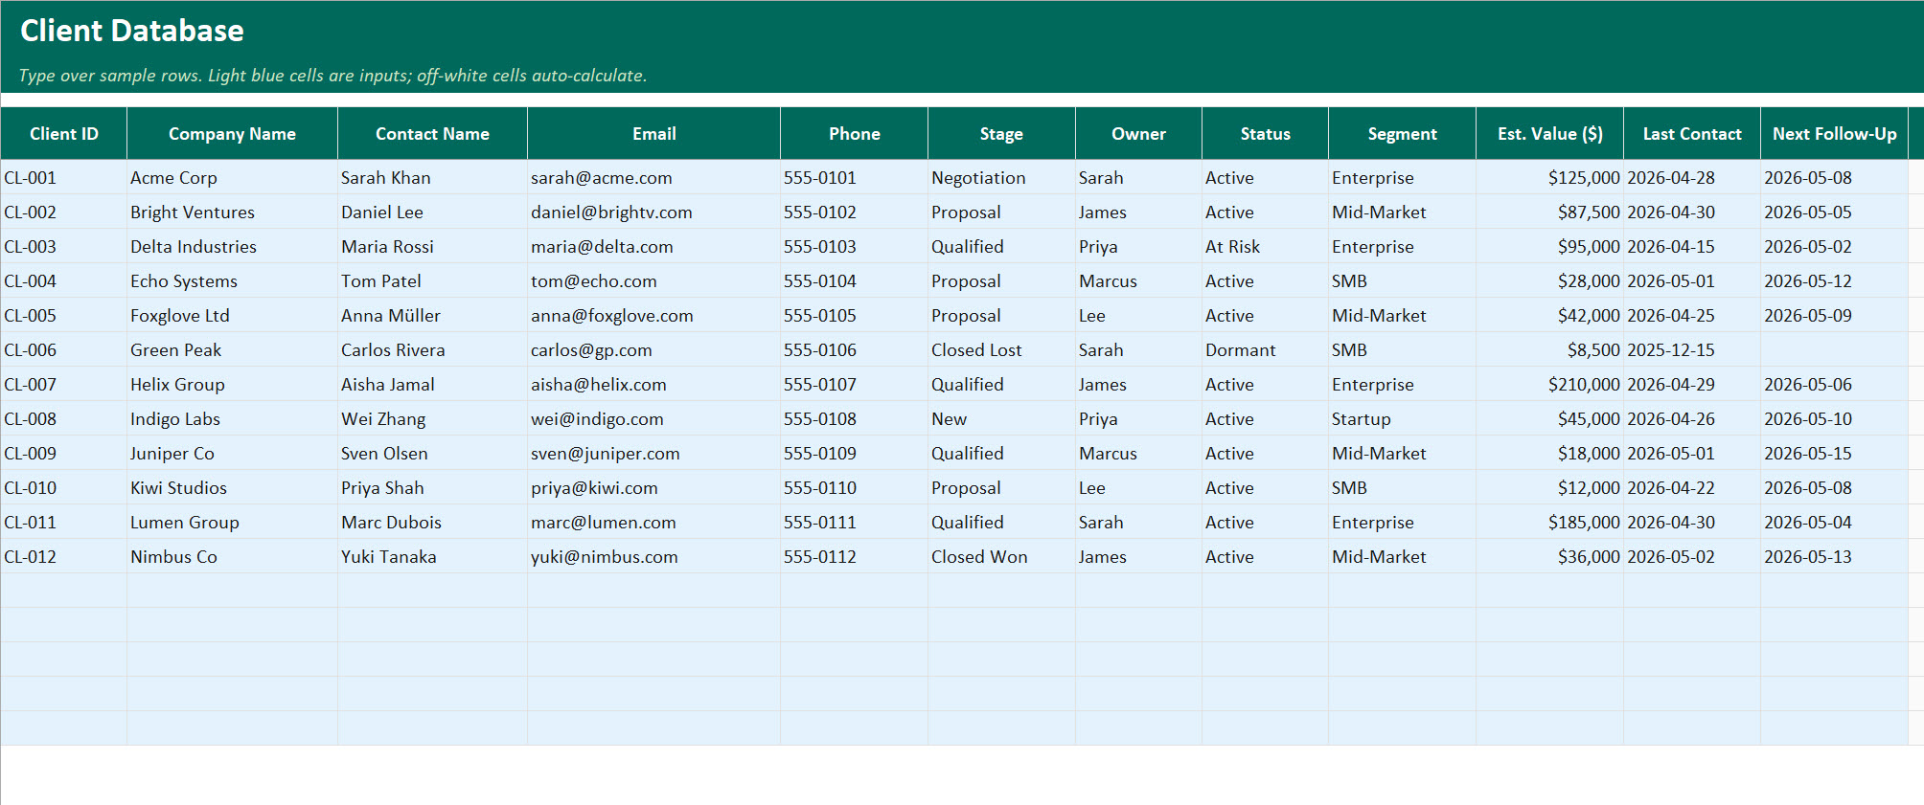This screenshot has width=1924, height=805.
Task: Select the Sarah Khan contact cell
Action: (x=432, y=177)
